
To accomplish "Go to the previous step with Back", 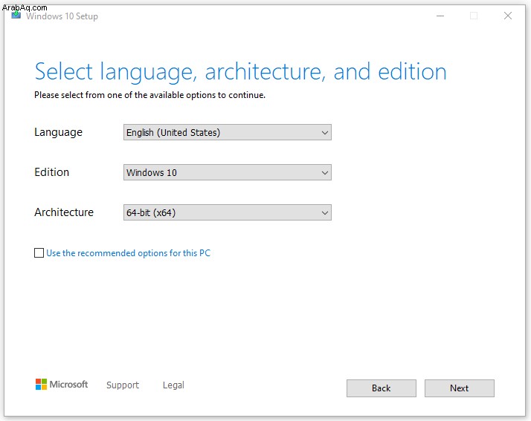I will click(x=382, y=388).
